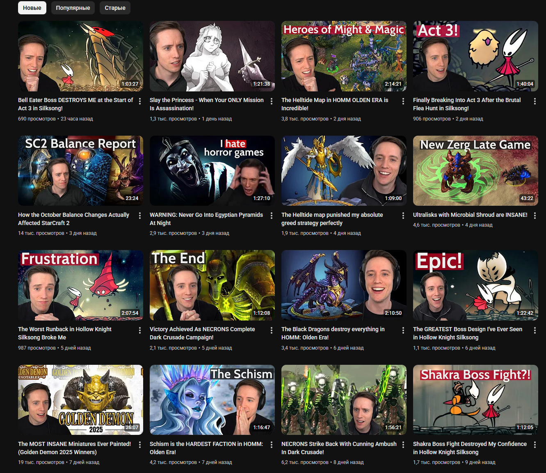The height and width of the screenshot is (473, 546).
Task: Open options for Worst Runback video
Action: (x=140, y=330)
